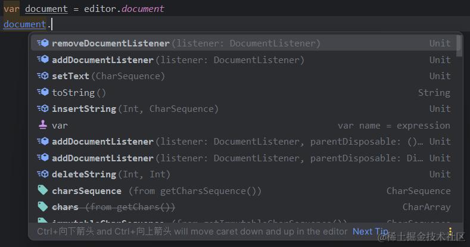Click the template stamp icon beside var
The width and height of the screenshot is (470, 247).
(43, 124)
